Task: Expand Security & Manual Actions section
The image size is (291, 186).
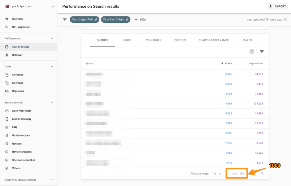Action: pyautogui.click(x=52, y=180)
